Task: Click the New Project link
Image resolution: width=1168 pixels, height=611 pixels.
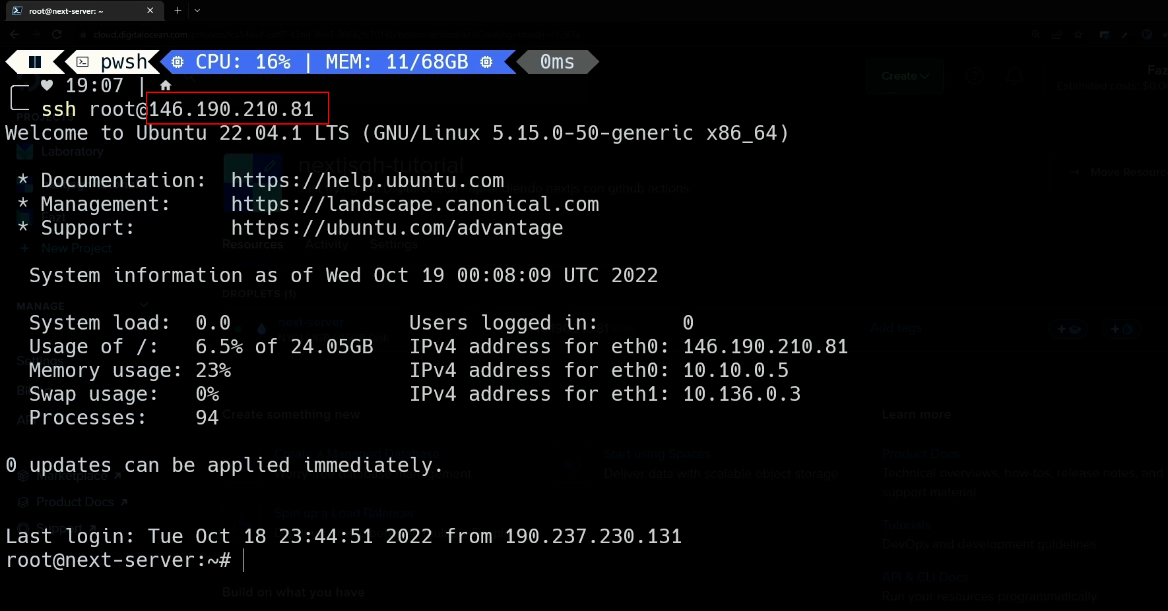Action: (77, 248)
